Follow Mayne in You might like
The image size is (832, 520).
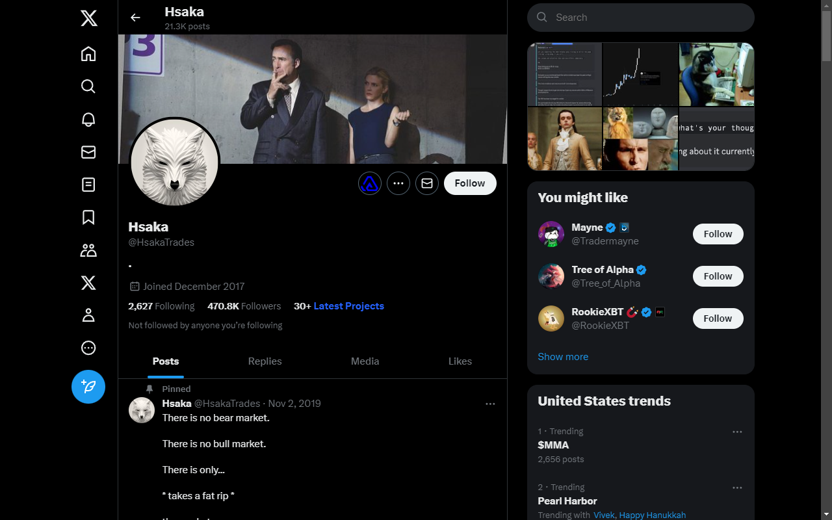pos(718,234)
